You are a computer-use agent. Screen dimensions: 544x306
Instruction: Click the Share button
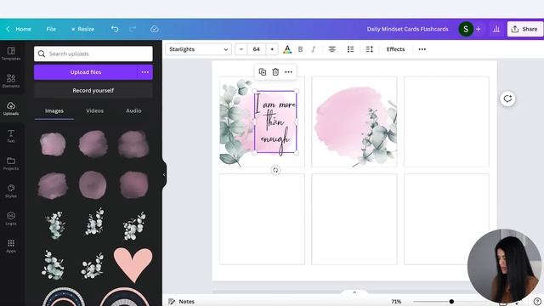coord(525,29)
